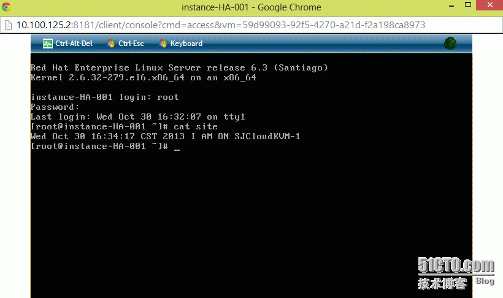
Task: Focus the address bar URL field
Action: tap(251, 25)
